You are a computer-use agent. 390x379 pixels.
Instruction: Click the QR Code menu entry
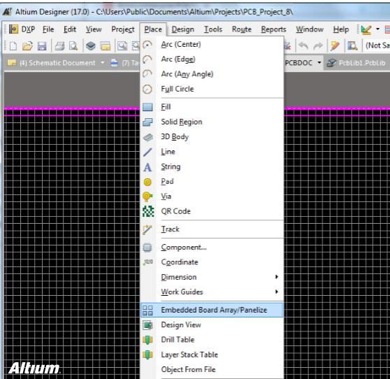tap(212, 211)
